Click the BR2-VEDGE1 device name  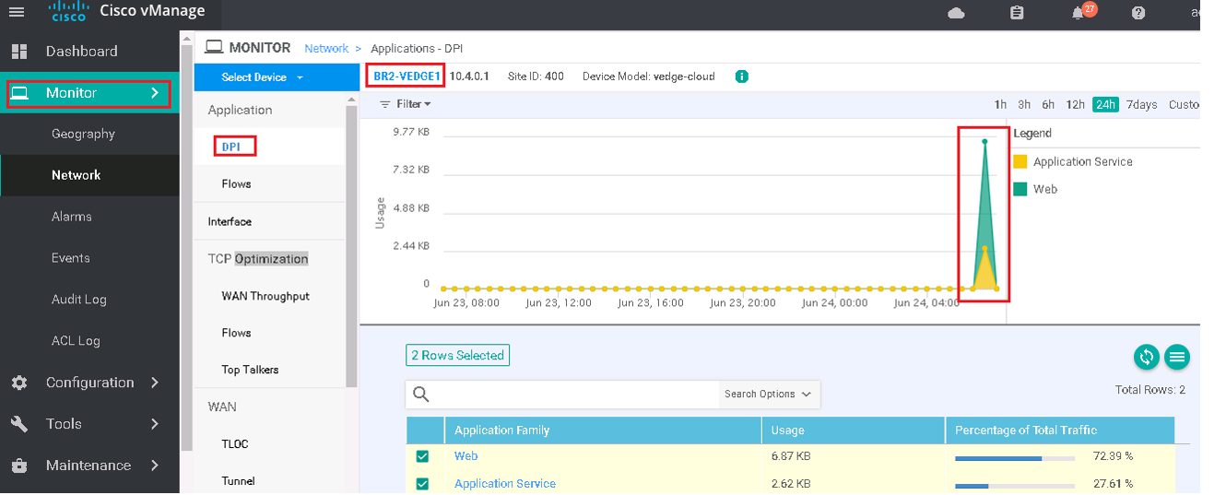click(x=406, y=77)
